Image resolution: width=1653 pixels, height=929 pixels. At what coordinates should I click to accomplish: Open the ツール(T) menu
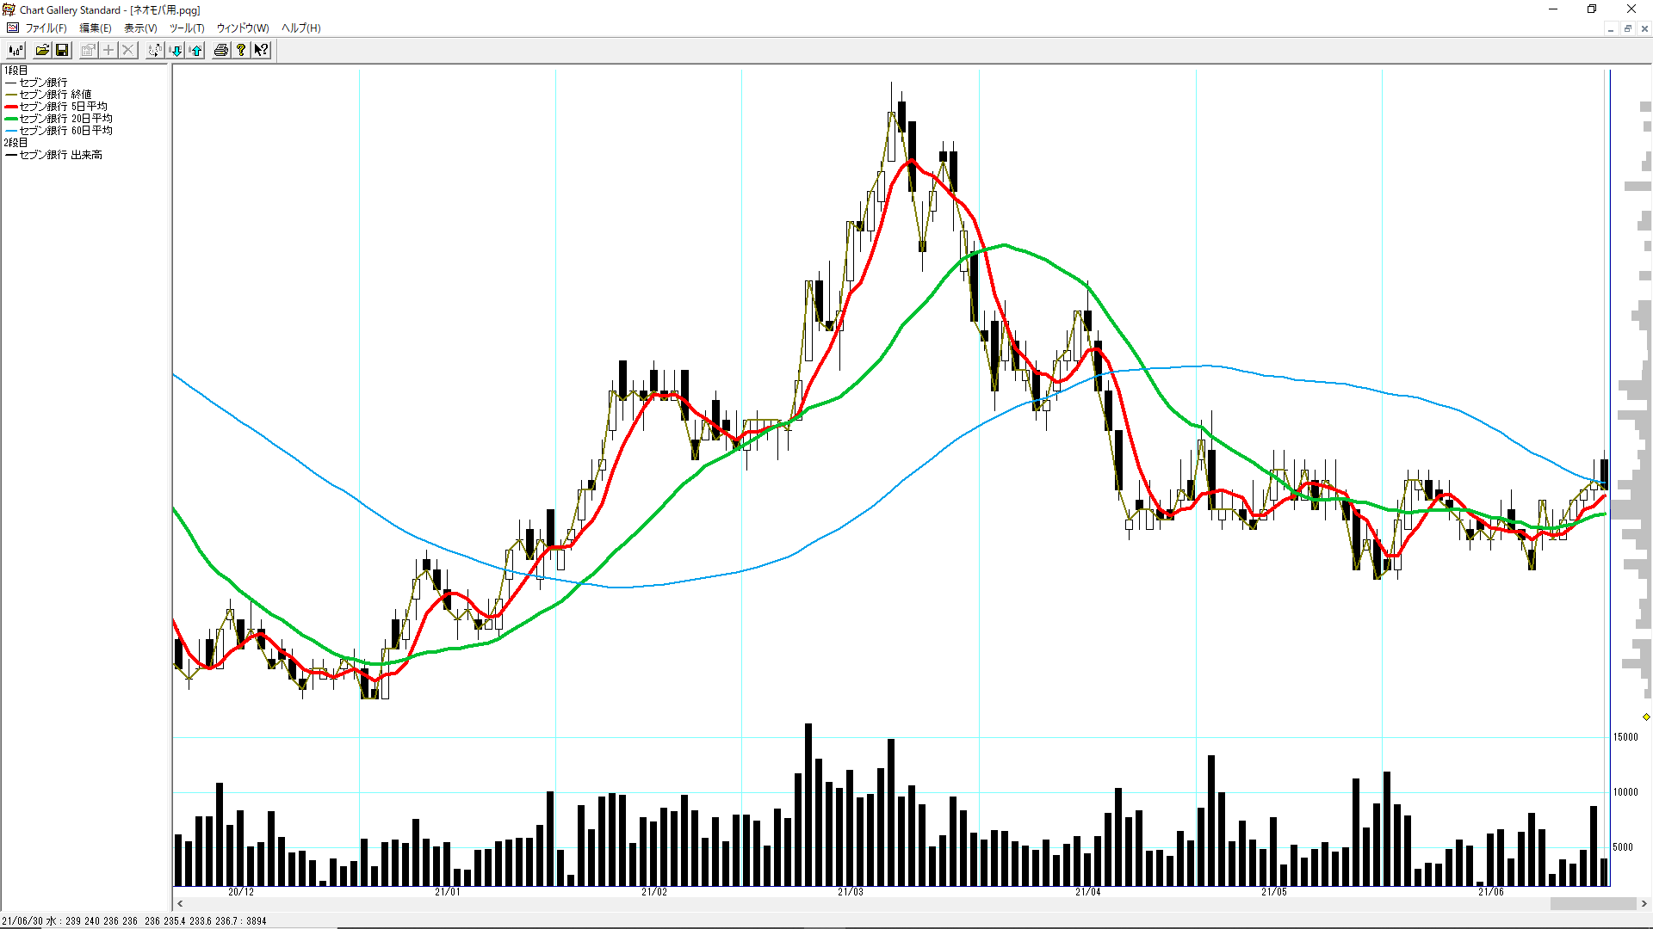coord(187,28)
